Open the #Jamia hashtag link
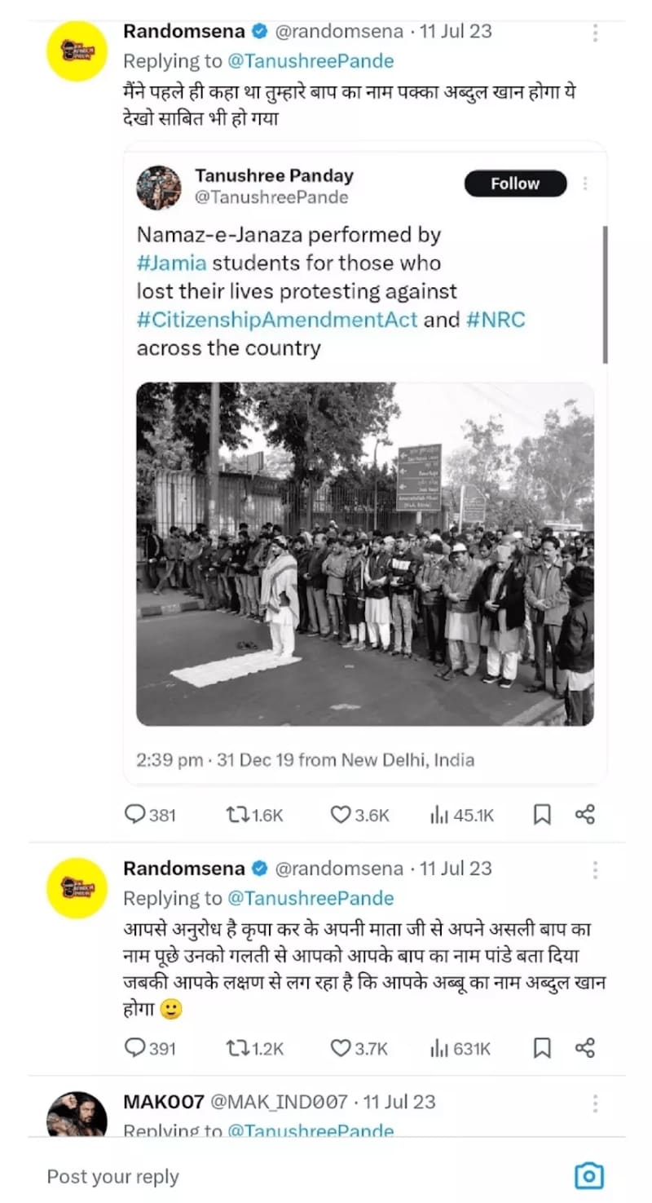652x1203 pixels. 171,263
